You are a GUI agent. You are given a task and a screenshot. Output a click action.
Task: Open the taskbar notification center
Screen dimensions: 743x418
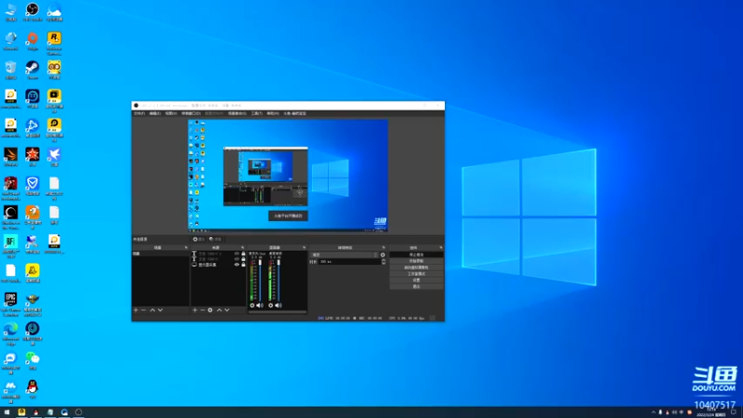734,412
